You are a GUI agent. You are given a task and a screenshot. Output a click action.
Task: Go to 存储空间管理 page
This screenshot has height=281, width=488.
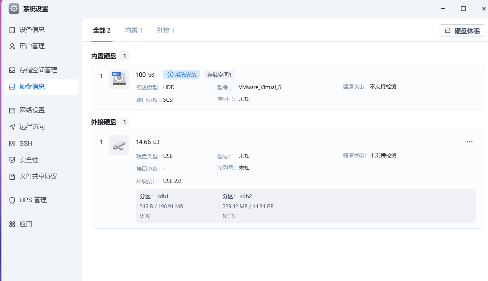pyautogui.click(x=42, y=70)
